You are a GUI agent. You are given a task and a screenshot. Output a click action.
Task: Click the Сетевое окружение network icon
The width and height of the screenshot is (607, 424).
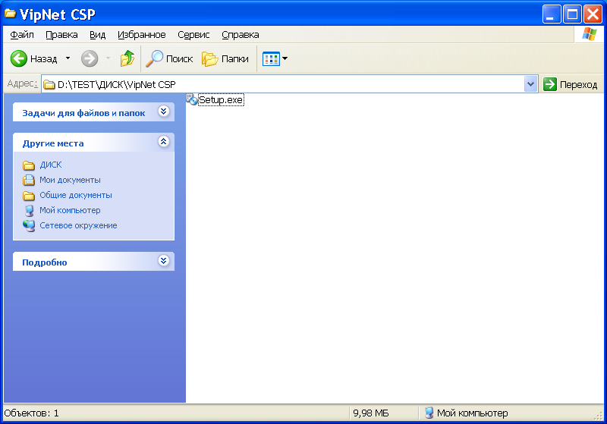(x=29, y=225)
